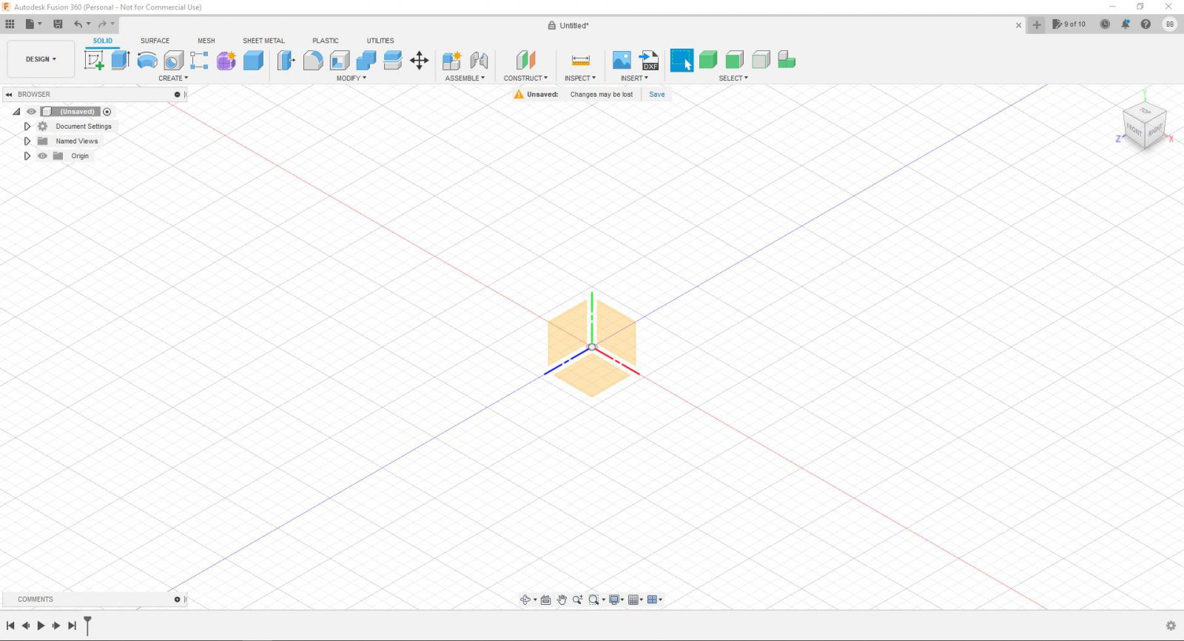This screenshot has width=1184, height=641.
Task: Open the INSPECT dropdown menu
Action: click(x=580, y=78)
